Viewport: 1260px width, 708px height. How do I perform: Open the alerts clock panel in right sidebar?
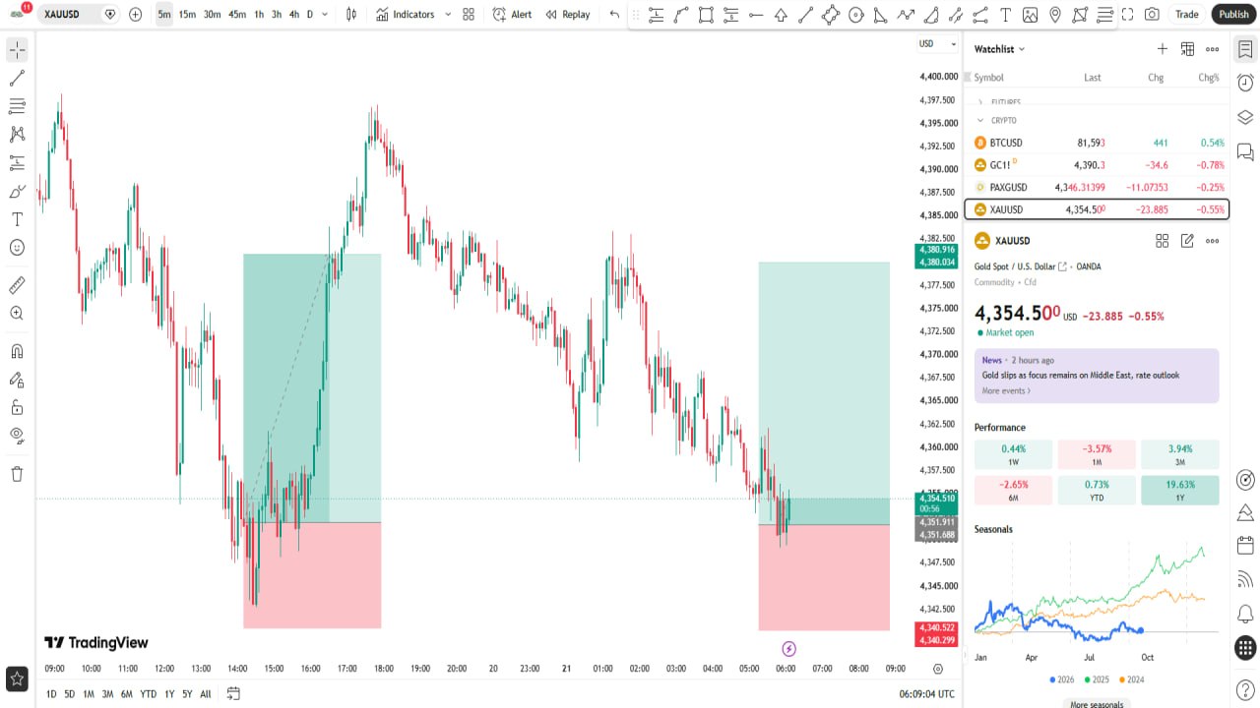click(x=1245, y=83)
